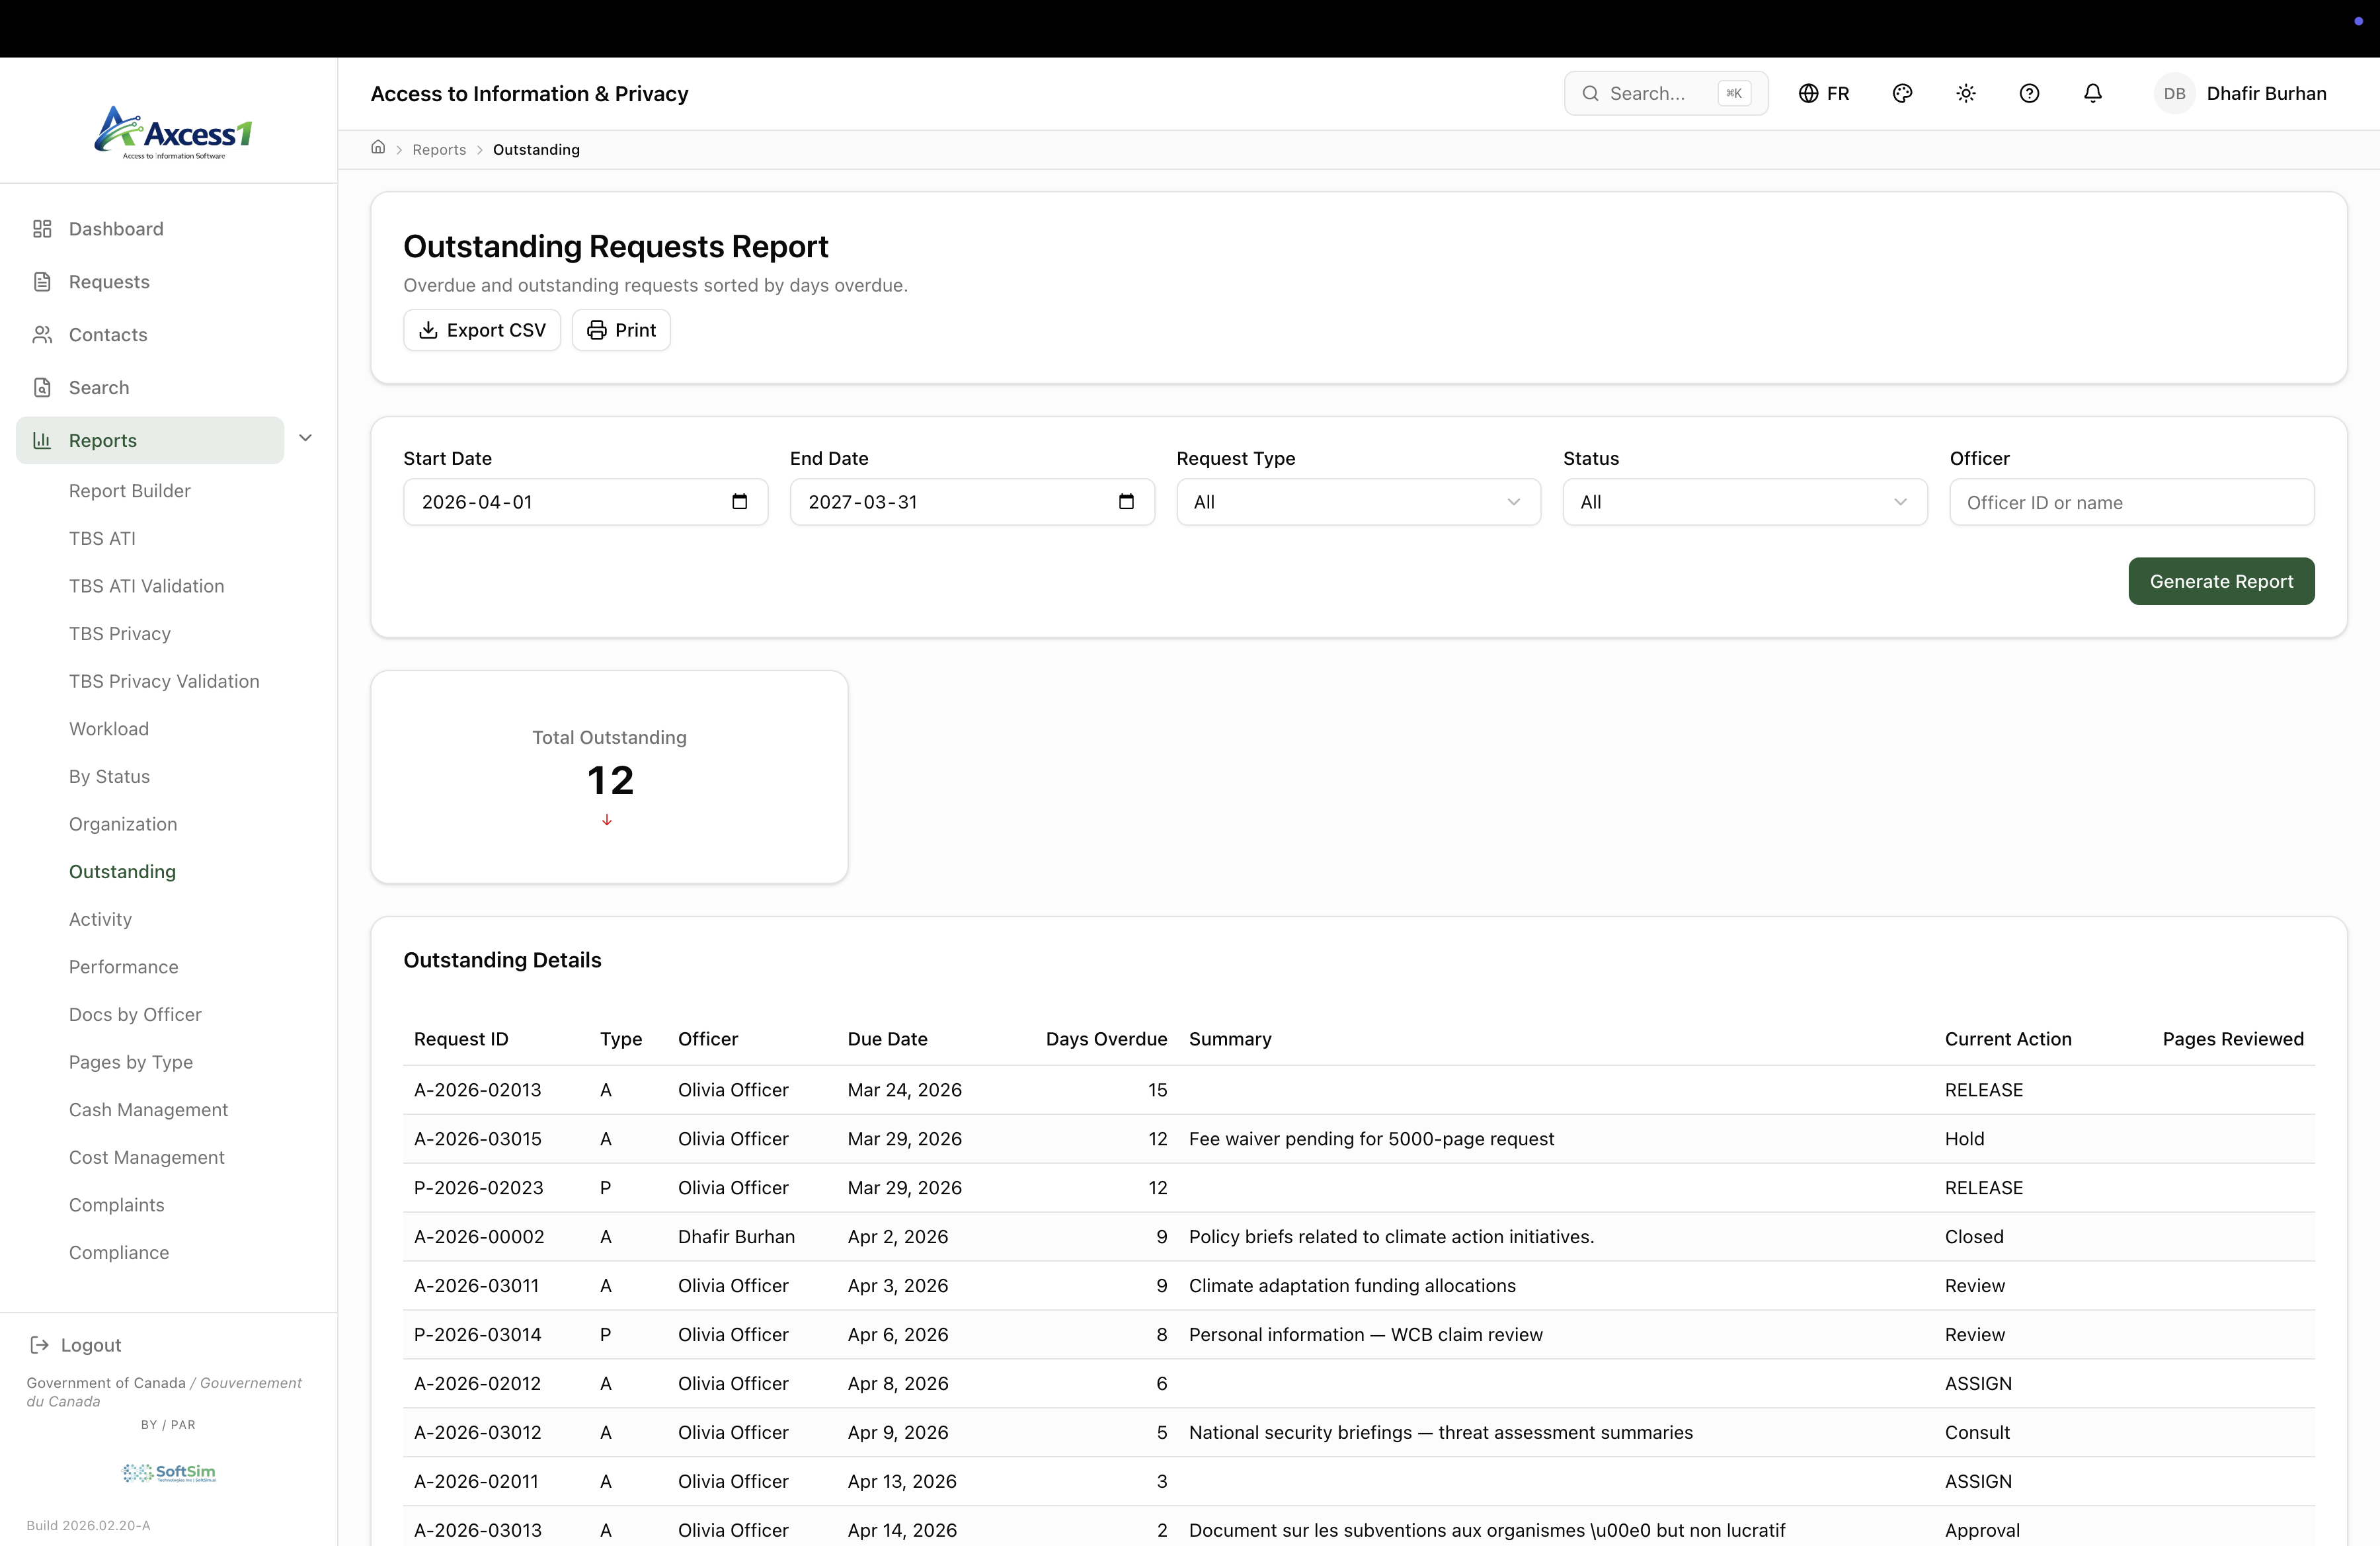Viewport: 2380px width, 1546px height.
Task: Open the Status filter dropdown
Action: tap(1743, 502)
